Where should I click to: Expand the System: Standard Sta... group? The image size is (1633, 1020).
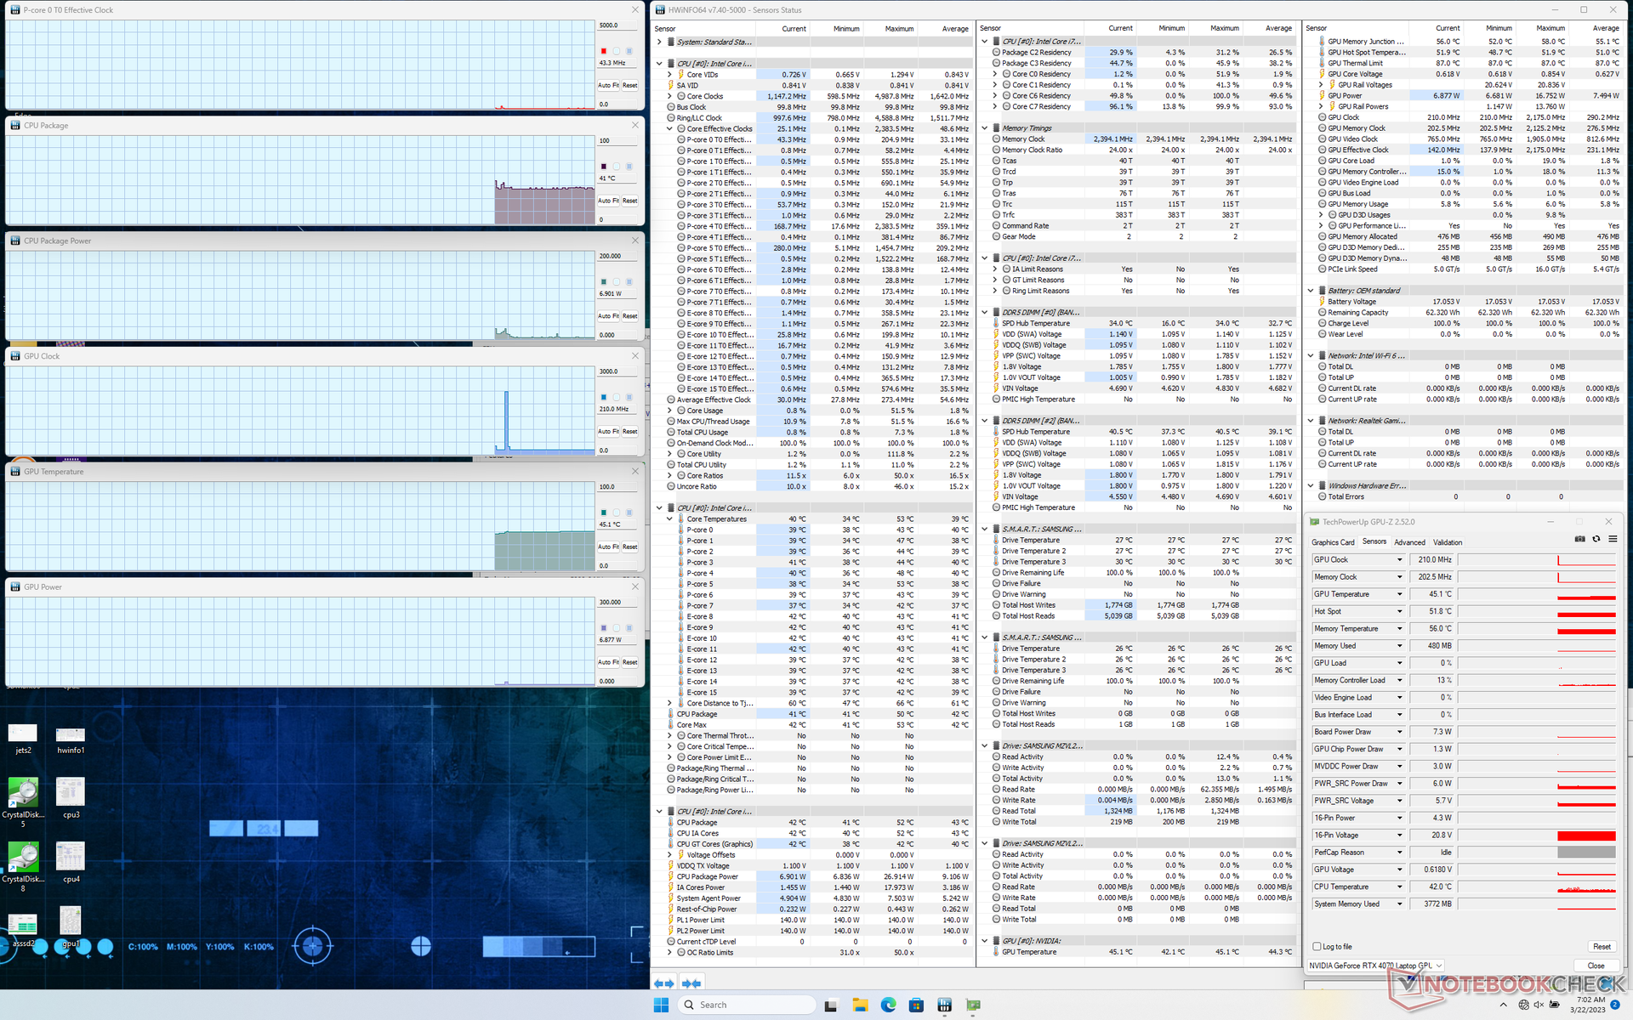tap(659, 42)
